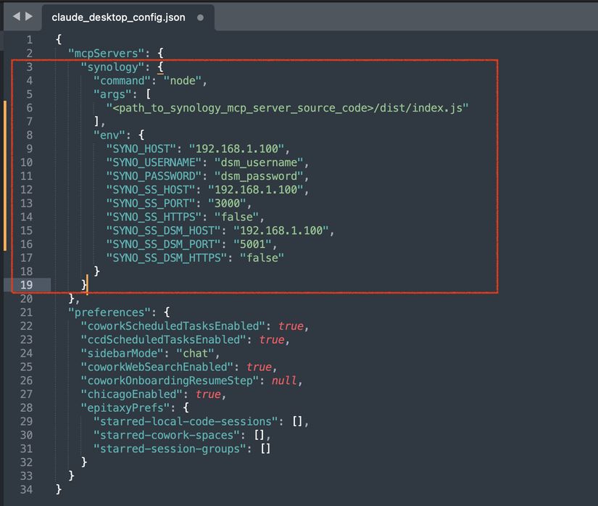Image resolution: width=598 pixels, height=506 pixels.
Task: Select the "SYNO_SS_DSM_PORT" key
Action: pos(163,244)
